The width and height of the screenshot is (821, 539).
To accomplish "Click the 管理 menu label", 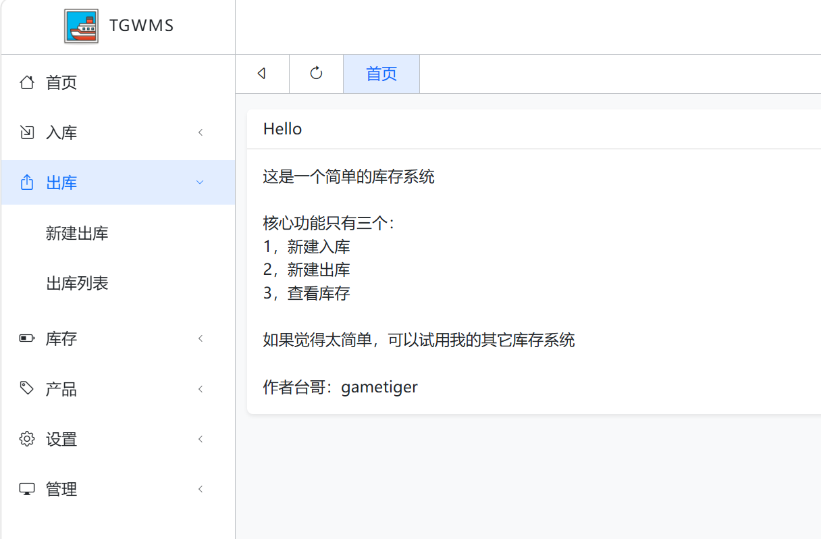I will pos(61,489).
